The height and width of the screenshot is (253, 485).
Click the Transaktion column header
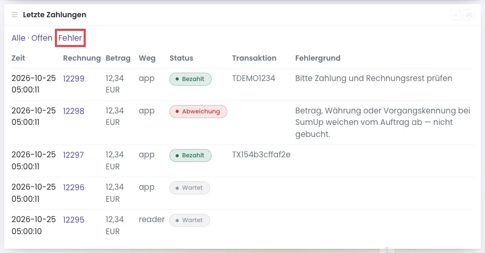pos(254,58)
